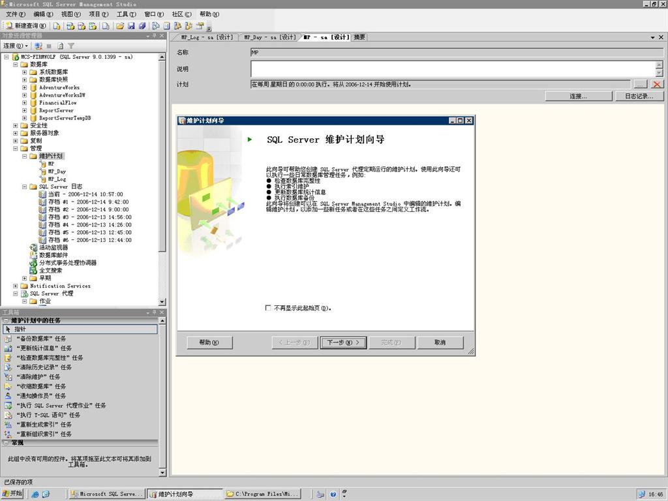Image resolution: width=668 pixels, height=501 pixels.
Task: Open the 工具 menu
Action: [x=126, y=14]
